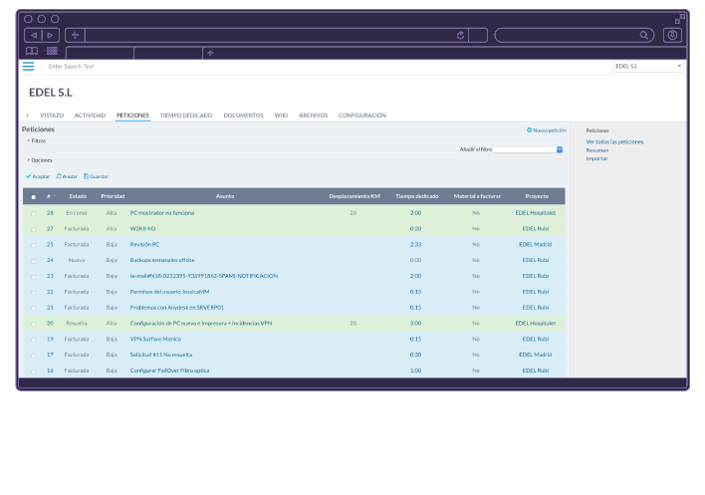
Task: Open the Añadir el filtro dropdown
Action: click(528, 149)
